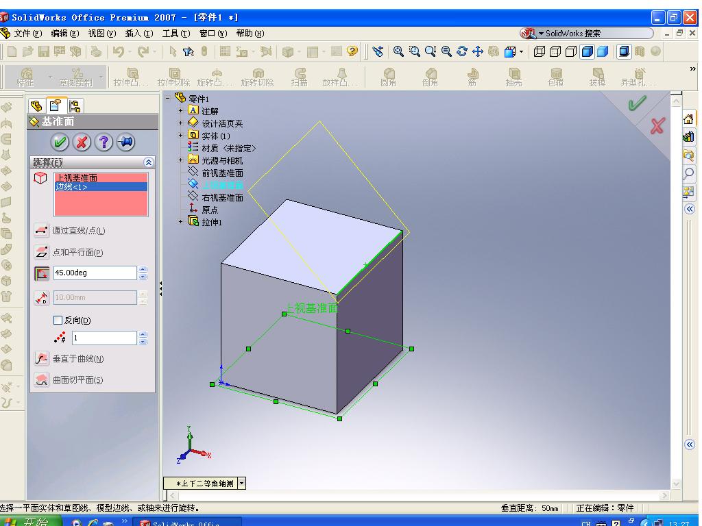This screenshot has height=526, width=702.
Task: Open the view name dropdown *上下二等角轴测
Action: tap(242, 483)
